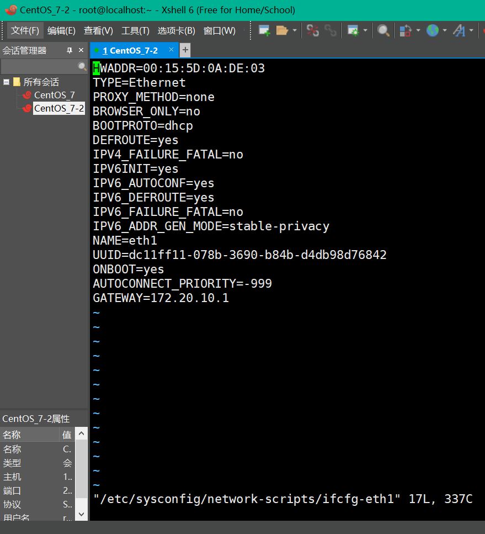The height and width of the screenshot is (534, 485).
Task: Select the 类型 property row
Action: click(38, 463)
